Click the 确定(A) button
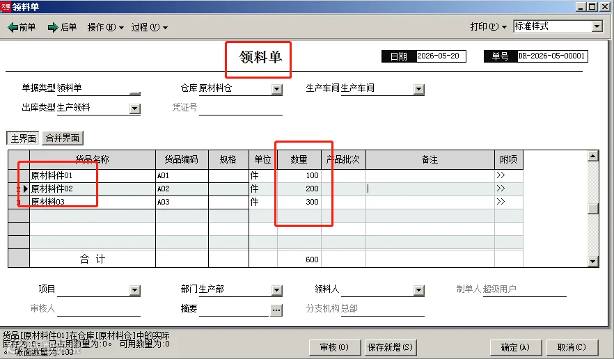The width and height of the screenshot is (614, 359). (x=515, y=347)
